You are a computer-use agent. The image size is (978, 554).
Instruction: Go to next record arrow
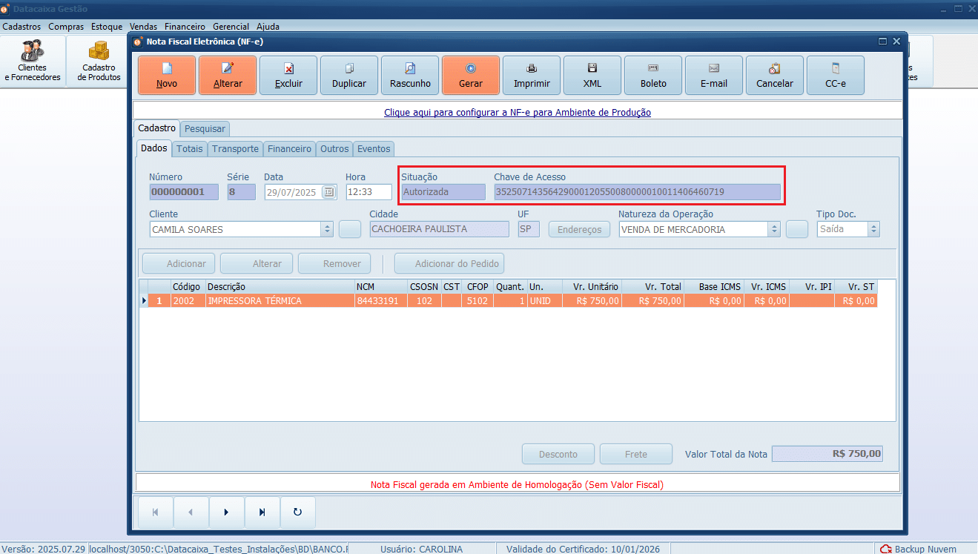click(x=226, y=512)
